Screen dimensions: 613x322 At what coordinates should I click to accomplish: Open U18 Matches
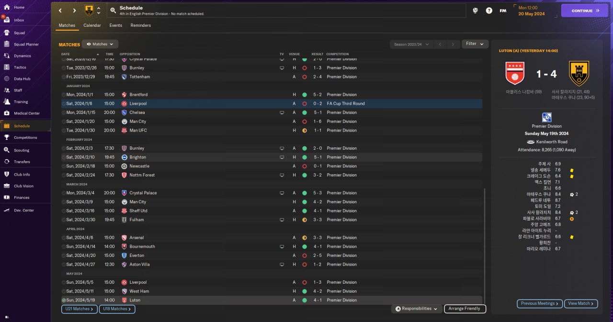117,309
